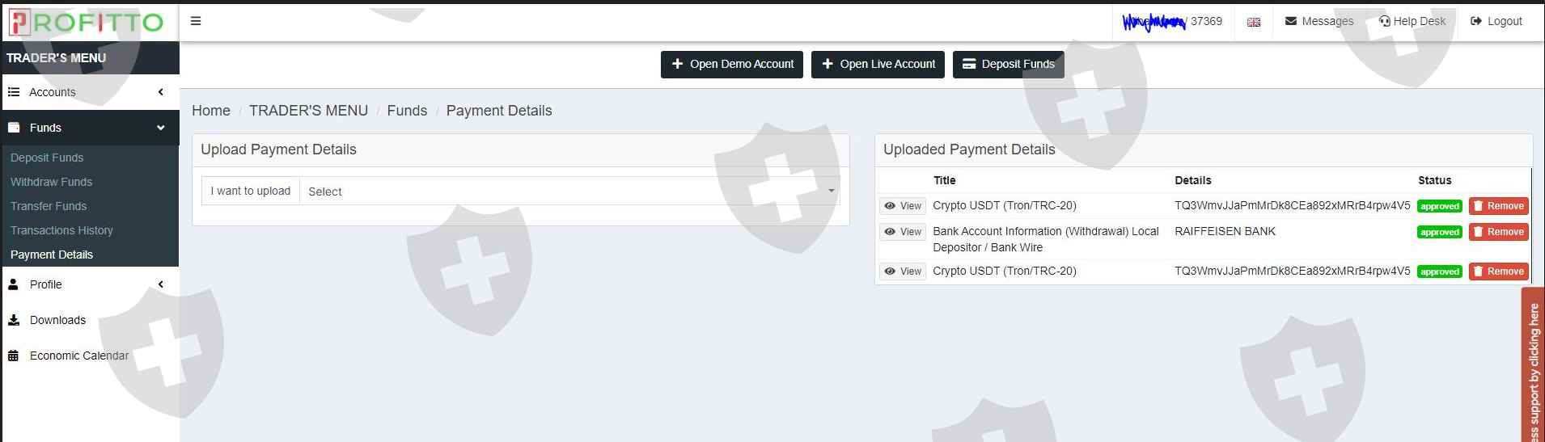
Task: Open the 'I want to upload' Select dropdown
Action: [569, 192]
